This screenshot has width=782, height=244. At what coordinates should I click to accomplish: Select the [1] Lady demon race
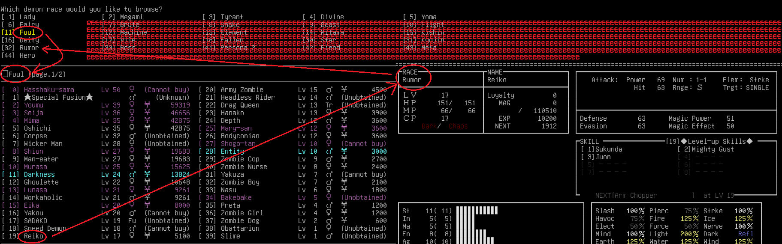pyautogui.click(x=18, y=17)
